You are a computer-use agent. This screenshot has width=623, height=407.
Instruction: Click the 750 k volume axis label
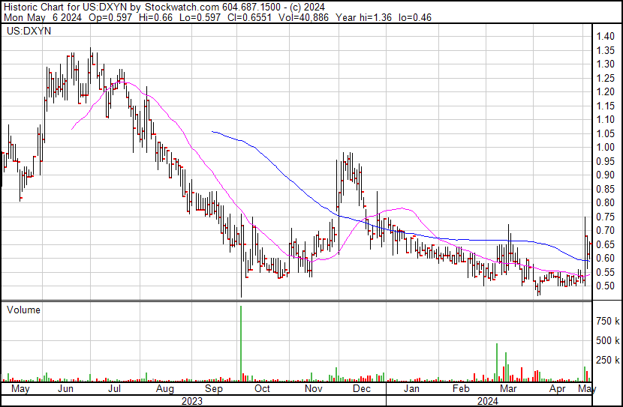tap(607, 321)
